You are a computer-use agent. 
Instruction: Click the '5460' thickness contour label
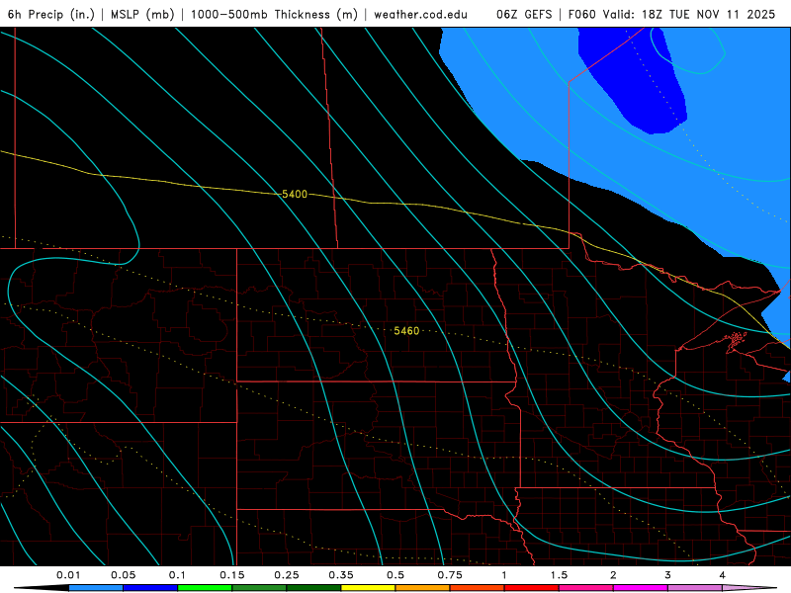406,331
